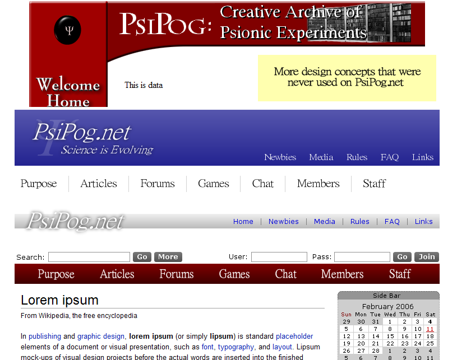Select Purpose in the white navigation bar
457x360 pixels.
click(39, 184)
